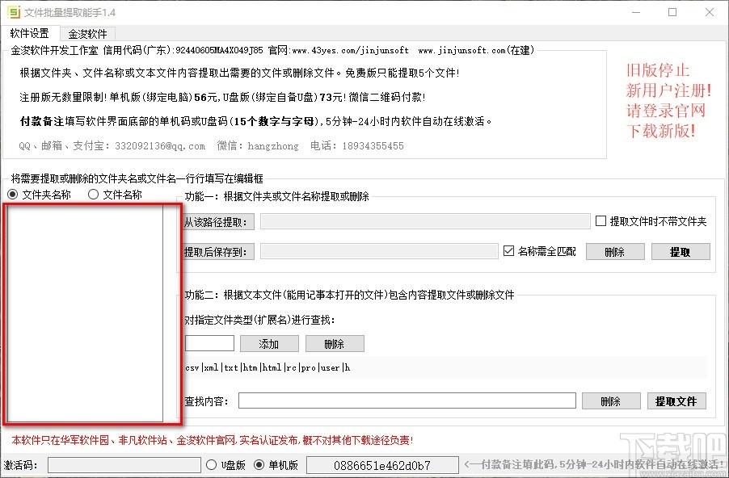Screen dimensions: 729x478
Task: Click the 查找内容 input field
Action: (x=407, y=400)
